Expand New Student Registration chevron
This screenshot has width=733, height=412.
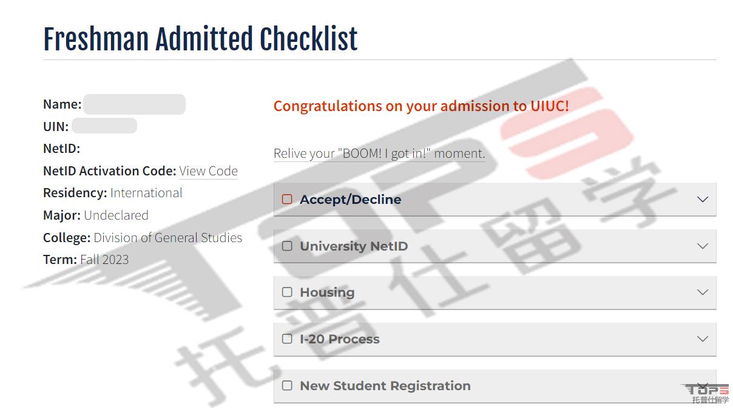703,385
